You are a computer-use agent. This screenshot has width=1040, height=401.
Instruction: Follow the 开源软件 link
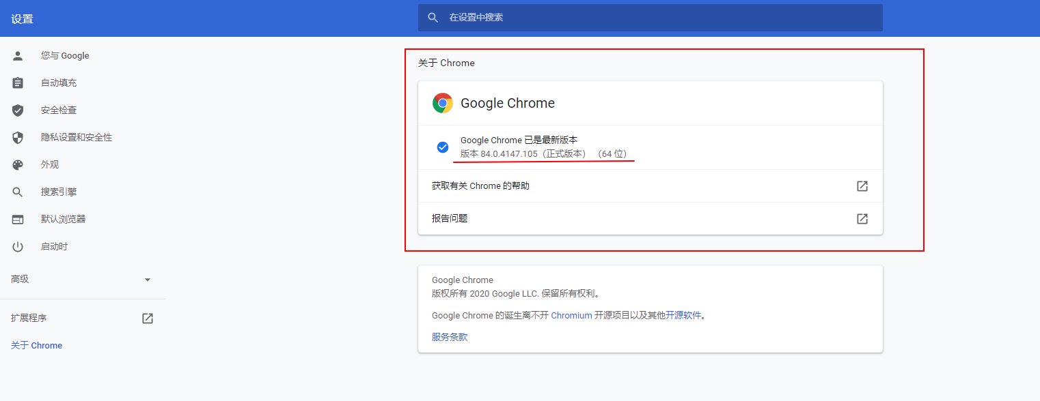684,316
